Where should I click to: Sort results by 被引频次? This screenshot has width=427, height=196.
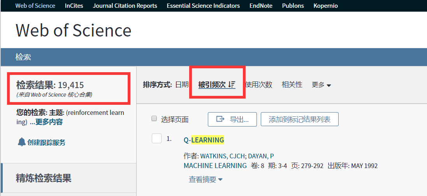[212, 85]
